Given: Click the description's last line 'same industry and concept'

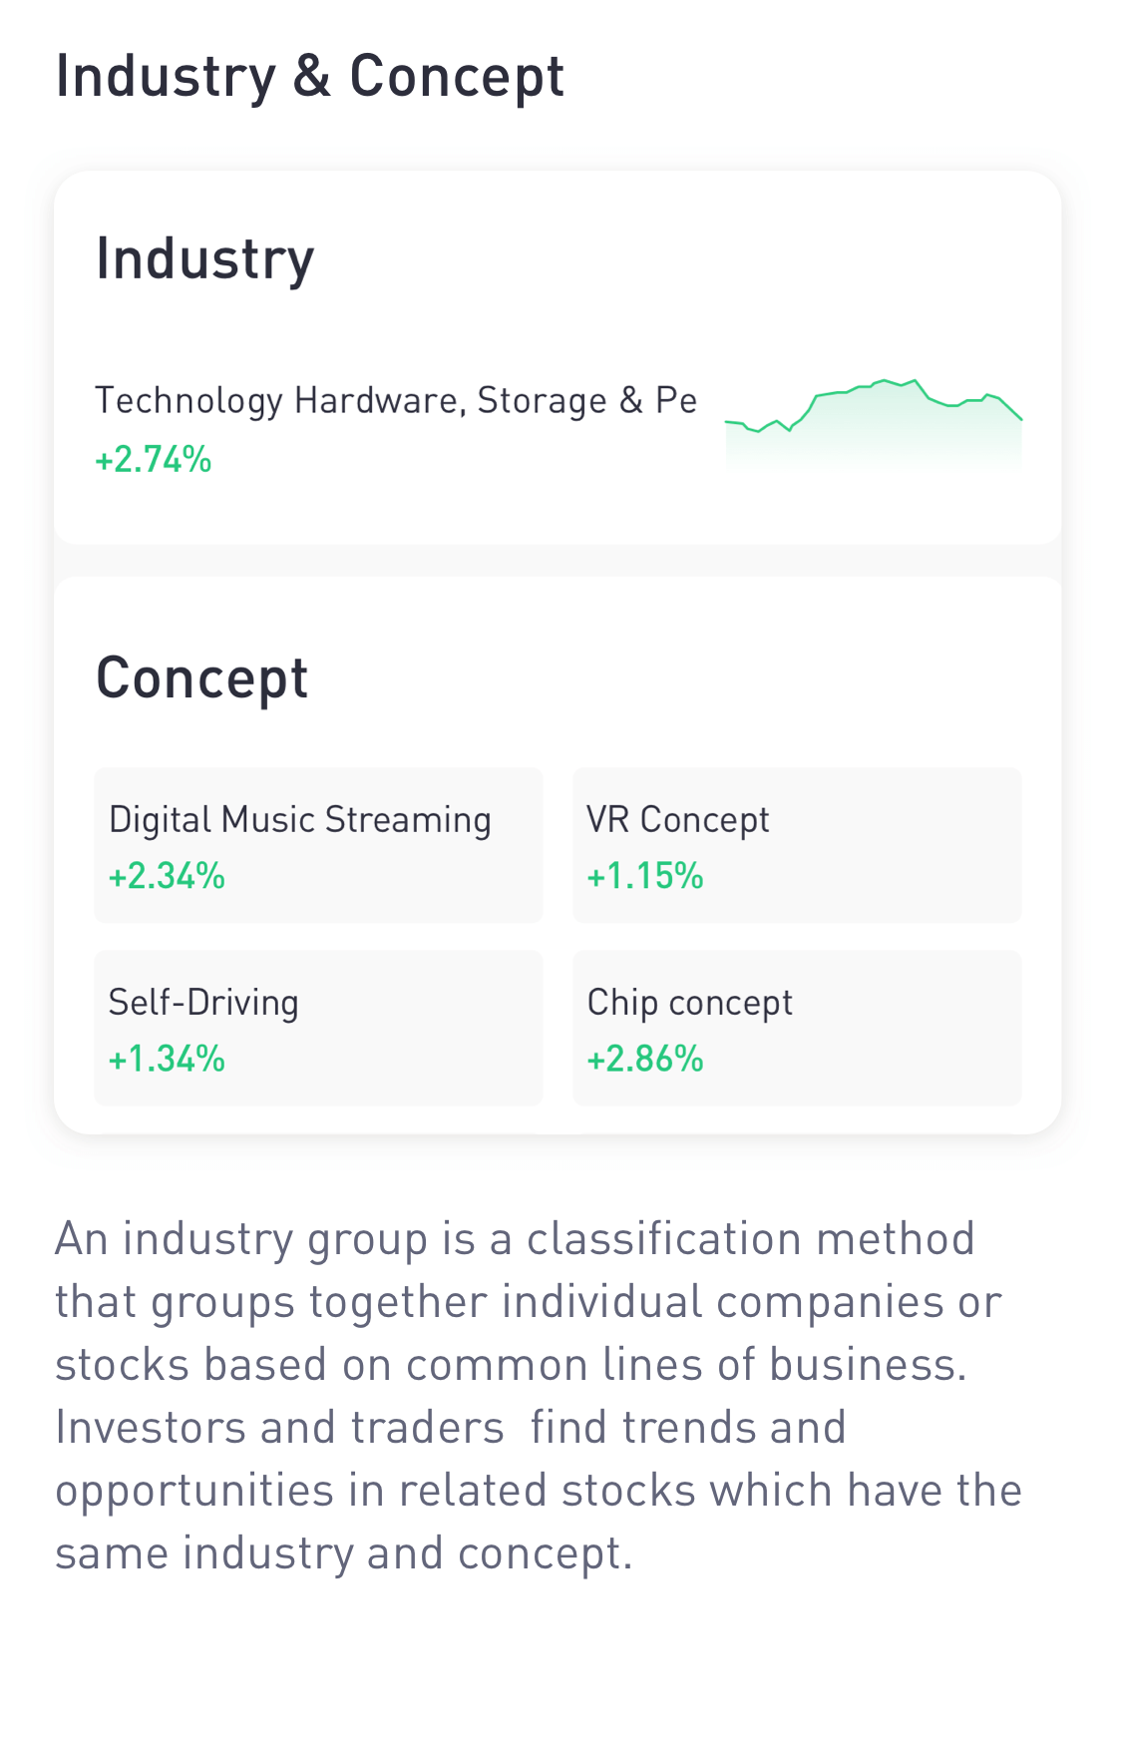Looking at the screenshot, I should pos(344,1553).
